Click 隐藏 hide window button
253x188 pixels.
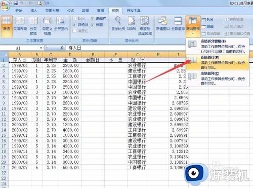(x=207, y=26)
